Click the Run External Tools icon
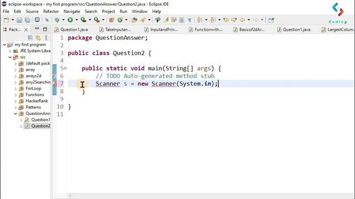 [x=97, y=20]
